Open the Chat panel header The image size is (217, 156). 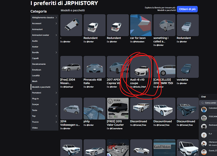[208, 97]
